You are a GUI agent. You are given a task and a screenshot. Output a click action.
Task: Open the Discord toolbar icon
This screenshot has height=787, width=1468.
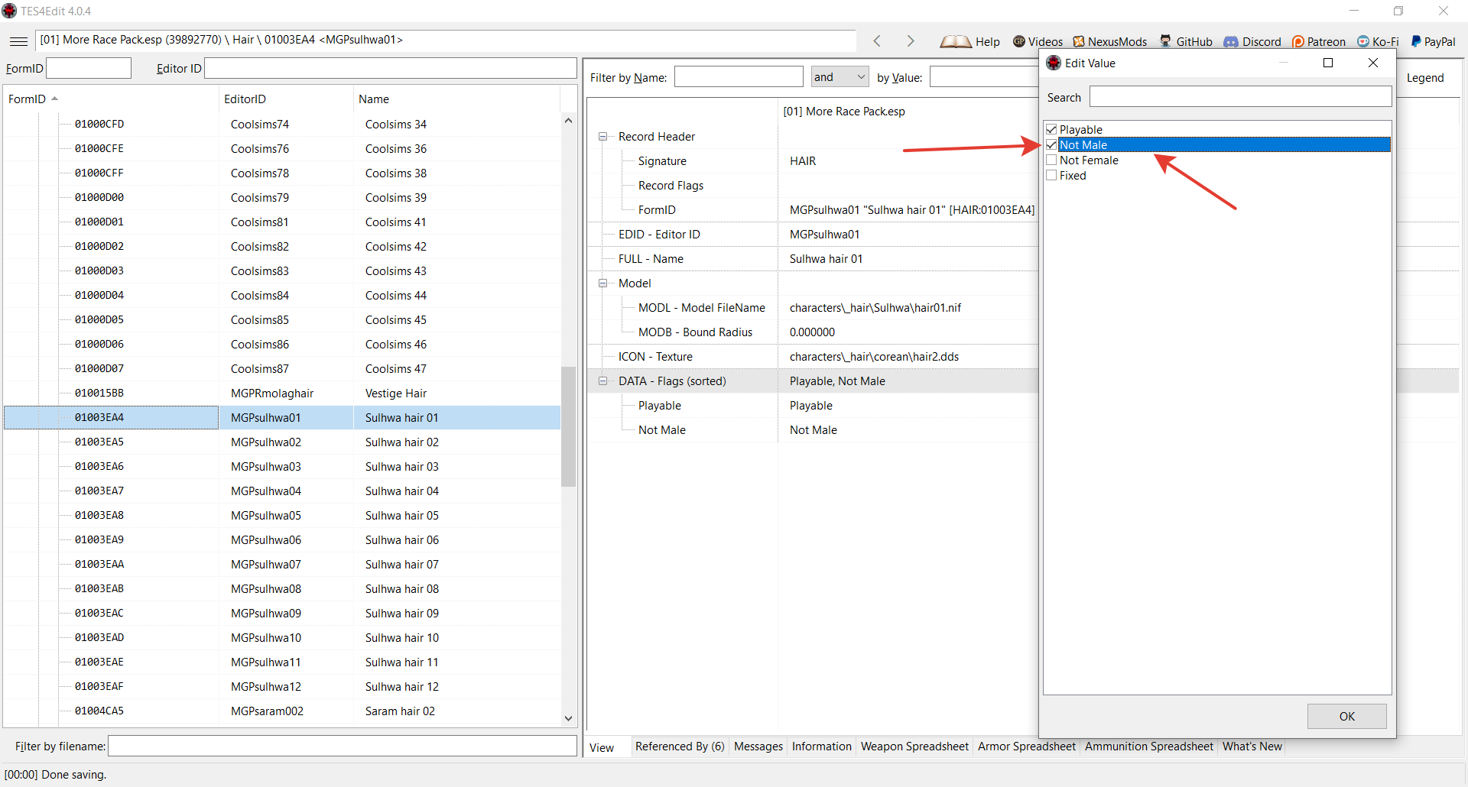(1231, 42)
